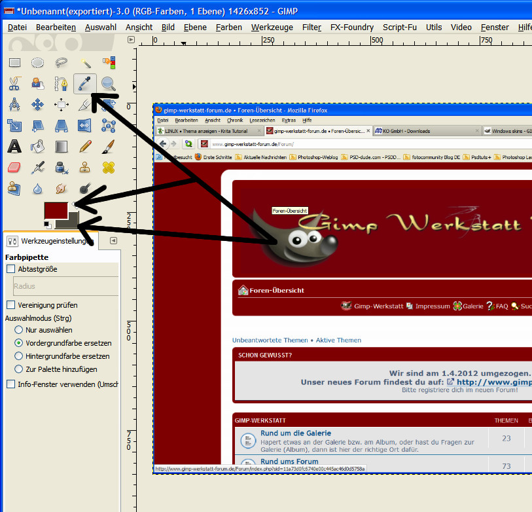This screenshot has height=512, width=532.
Task: Select the Blend gradient tool
Action: coord(61,147)
